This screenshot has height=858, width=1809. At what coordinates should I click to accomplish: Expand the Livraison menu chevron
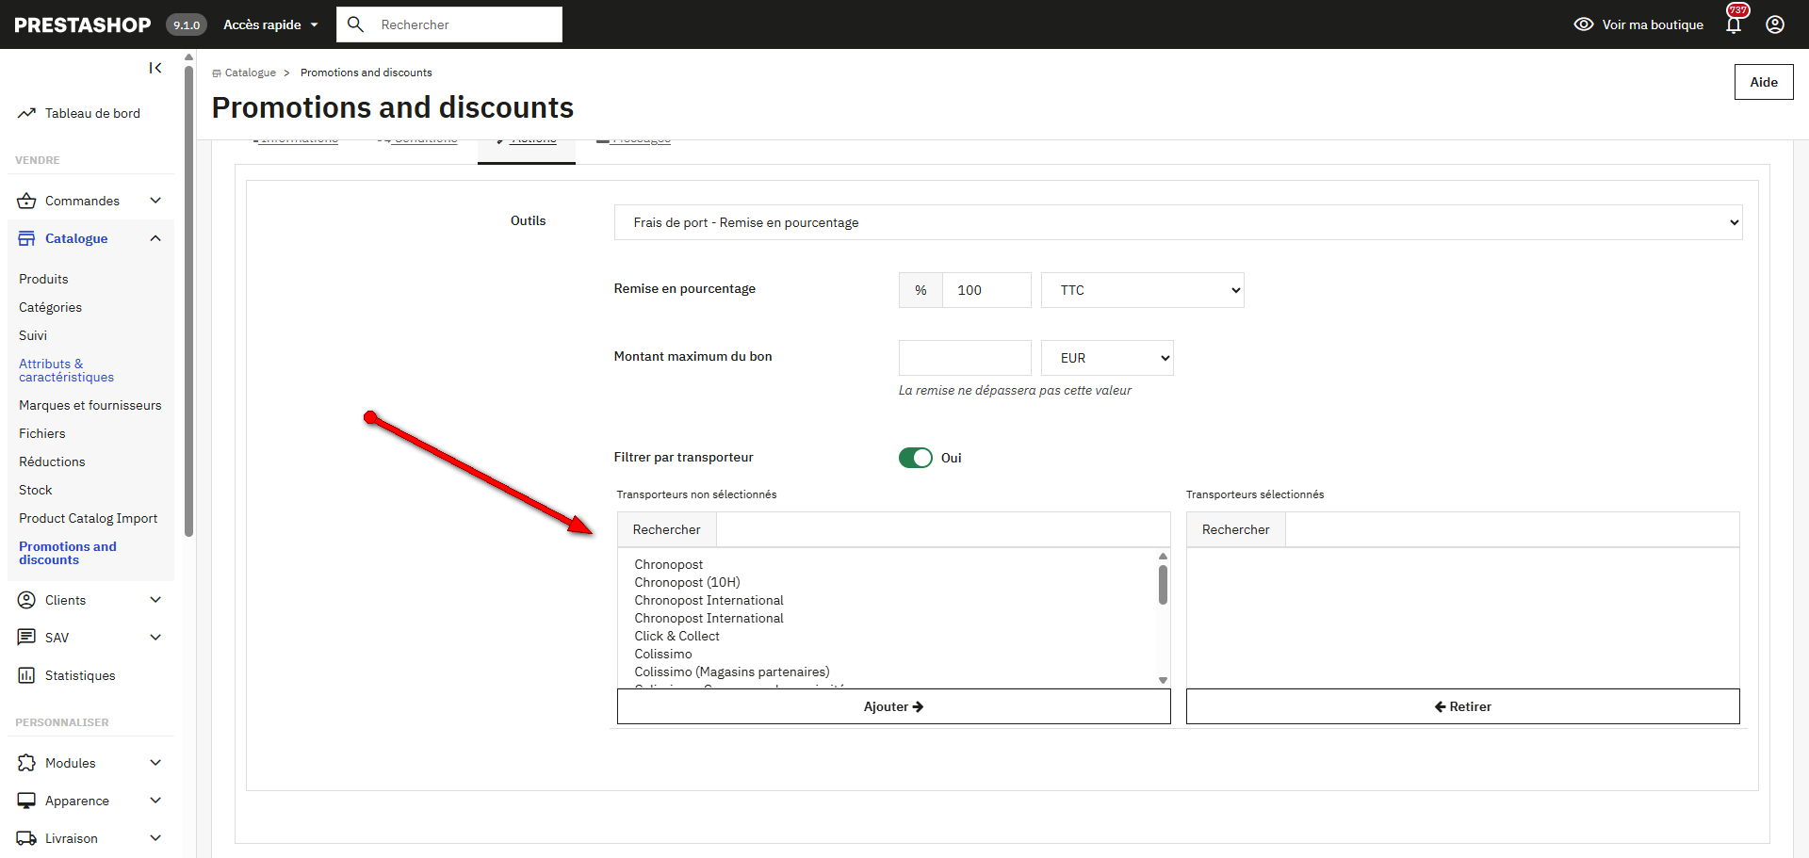pos(155,838)
